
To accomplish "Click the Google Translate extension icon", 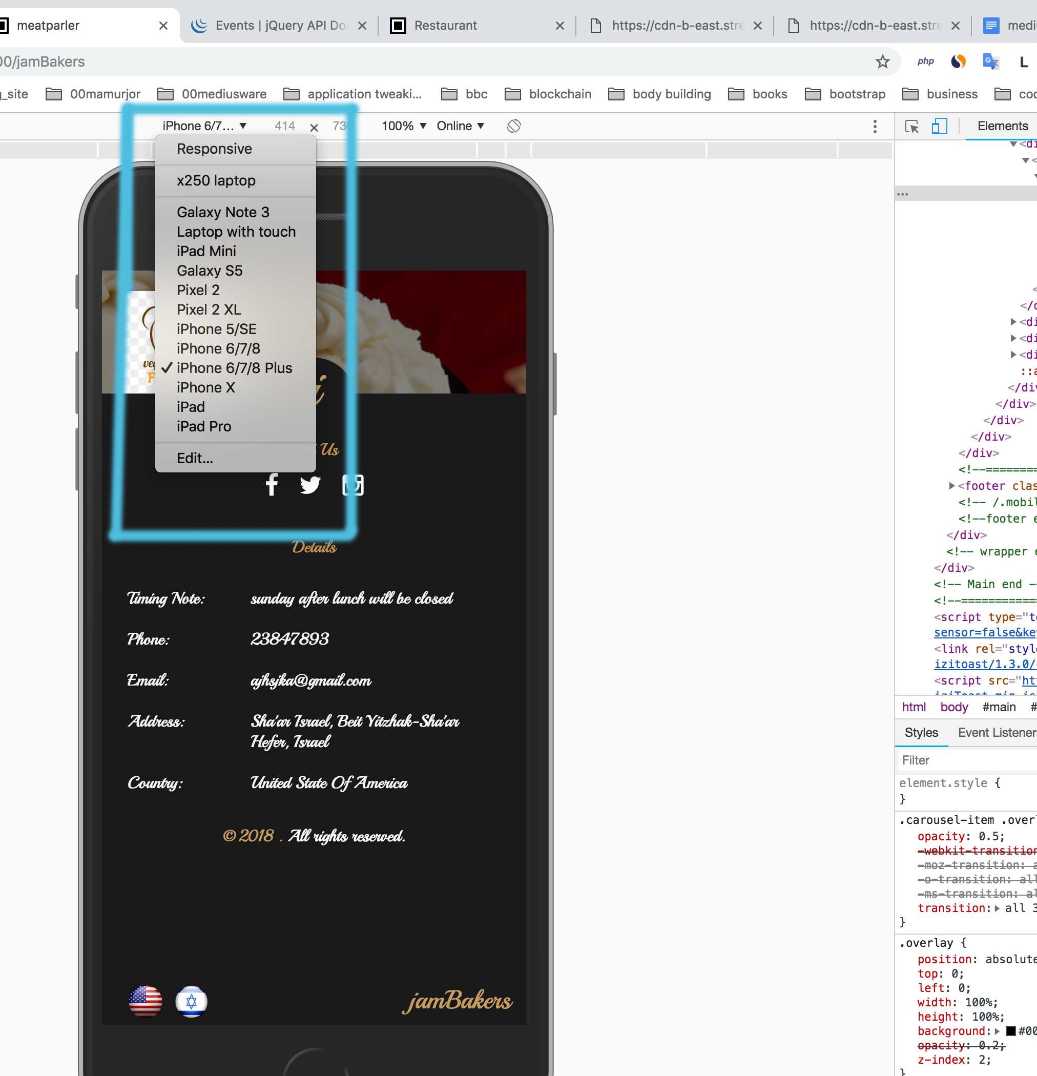I will [x=990, y=61].
